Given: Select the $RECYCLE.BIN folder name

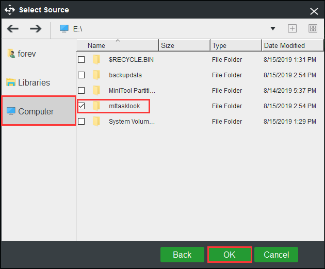Looking at the screenshot, I should click(131, 60).
